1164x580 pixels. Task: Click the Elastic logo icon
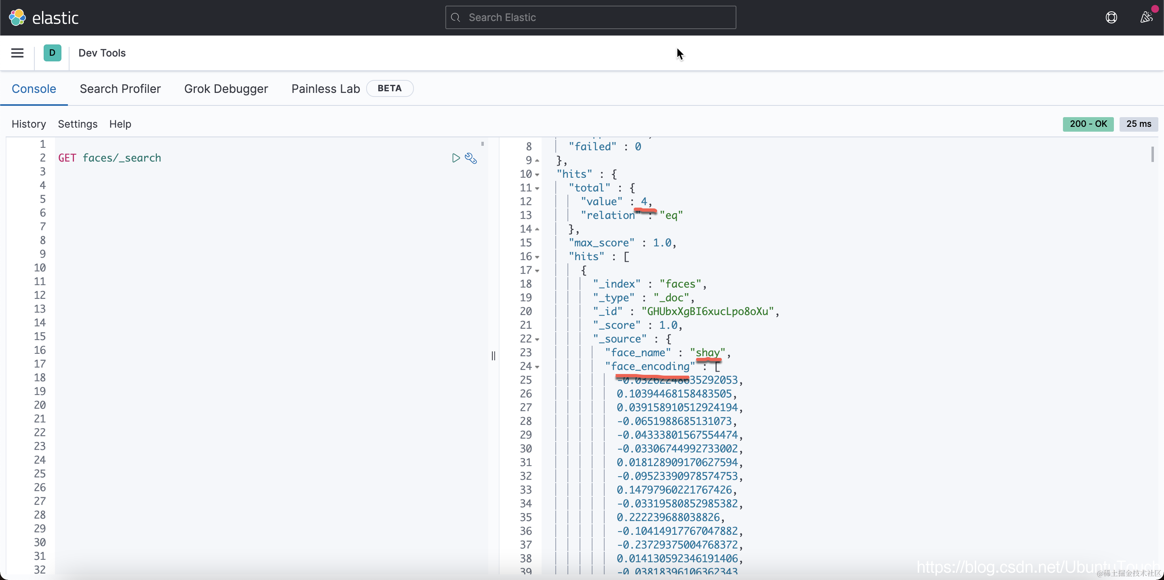pos(17,18)
